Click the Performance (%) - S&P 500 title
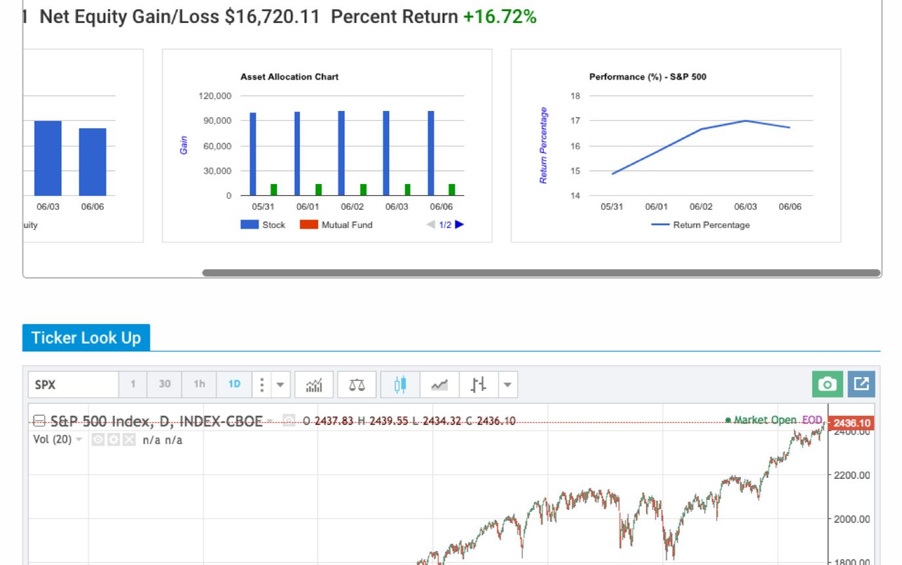The image size is (902, 565). click(648, 77)
